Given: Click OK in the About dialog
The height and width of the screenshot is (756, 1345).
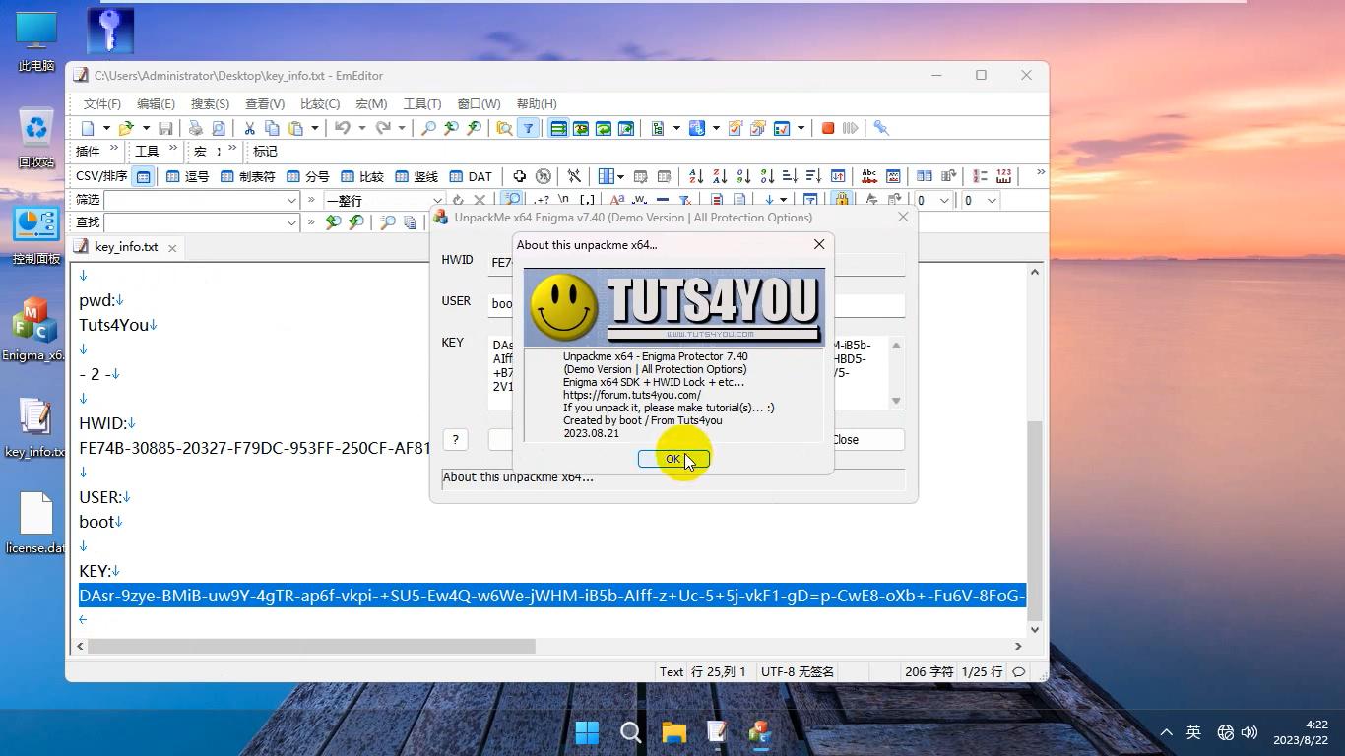Looking at the screenshot, I should tap(673, 459).
